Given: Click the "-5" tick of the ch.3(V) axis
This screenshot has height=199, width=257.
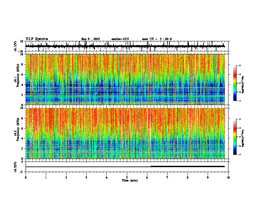Looking at the screenshot, I should click(22, 172).
